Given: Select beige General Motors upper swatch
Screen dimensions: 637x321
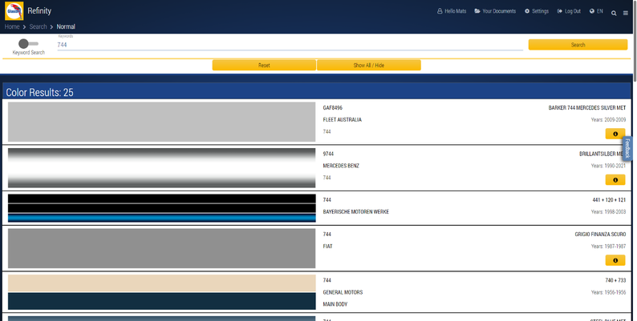Looking at the screenshot, I should (x=162, y=283).
